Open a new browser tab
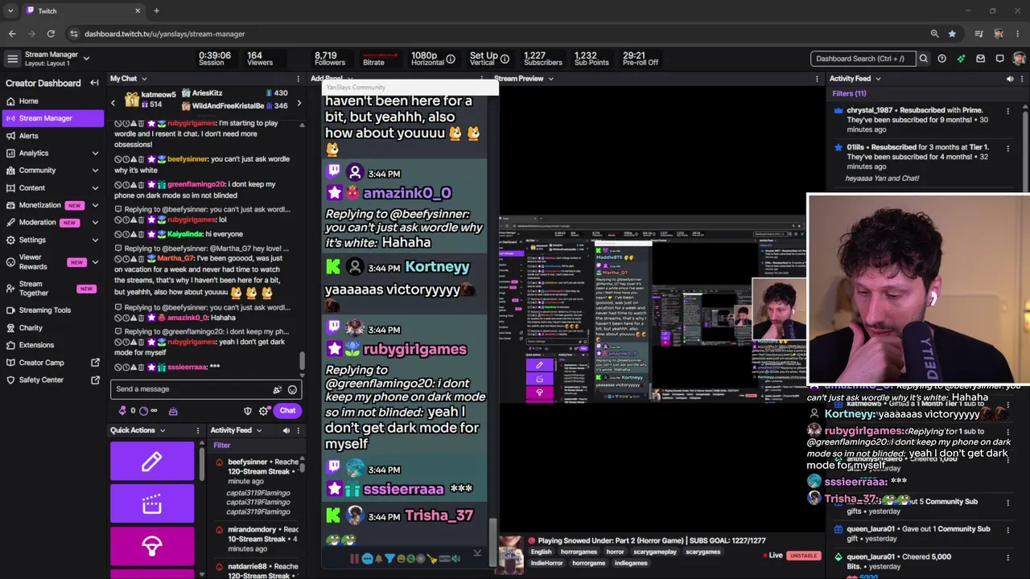The height and width of the screenshot is (579, 1030). coord(156,11)
